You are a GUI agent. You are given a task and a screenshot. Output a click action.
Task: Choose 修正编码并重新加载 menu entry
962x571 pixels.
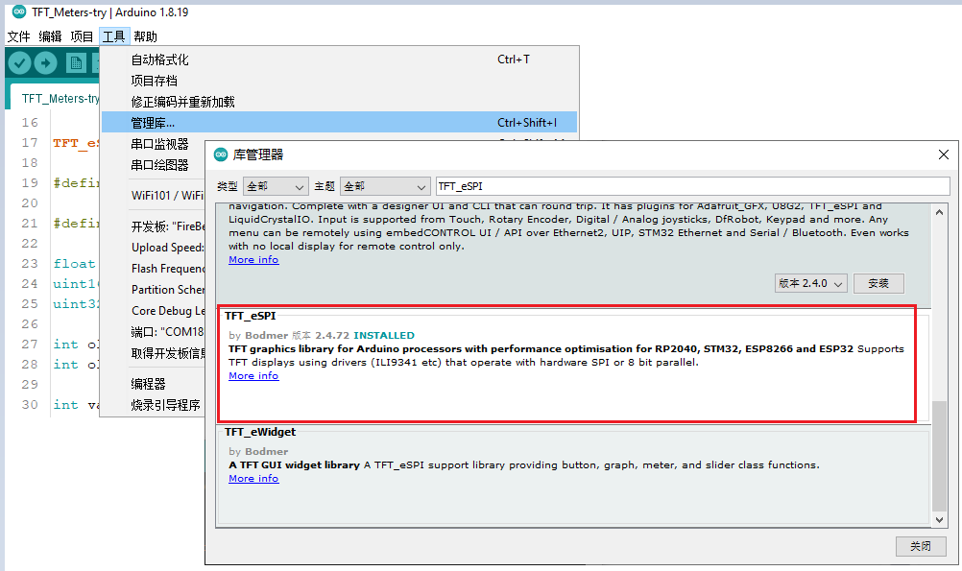coord(339,102)
